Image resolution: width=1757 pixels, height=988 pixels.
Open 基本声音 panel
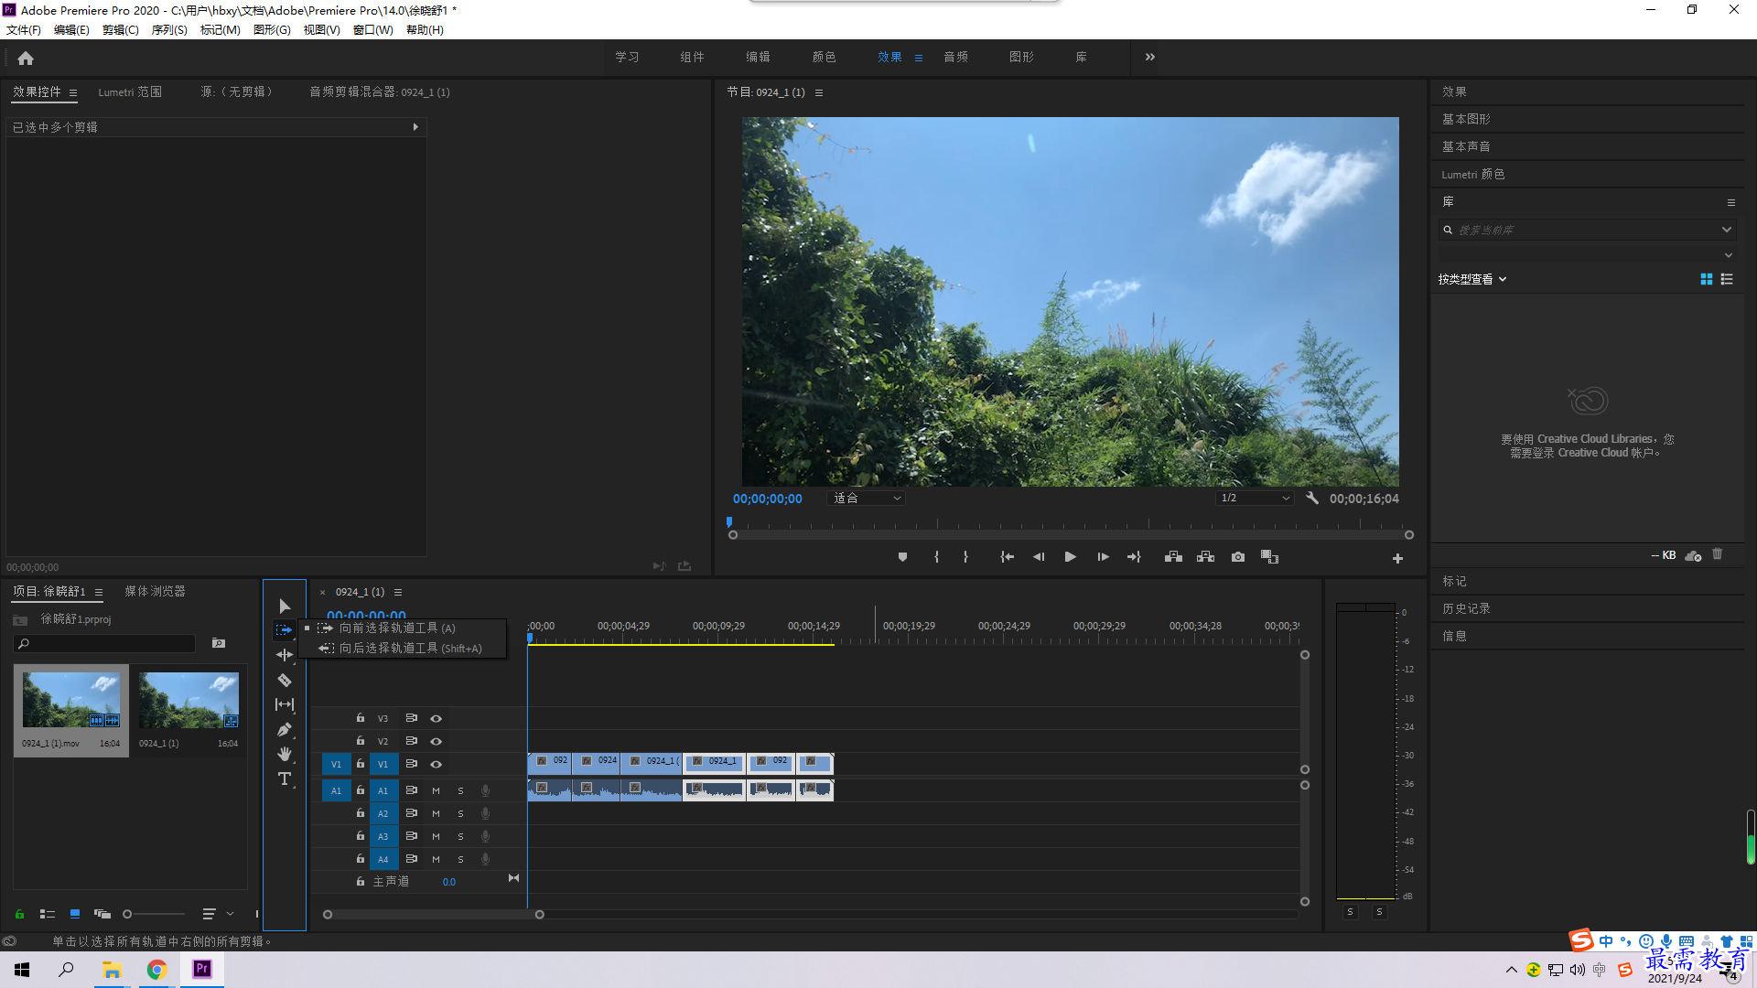(x=1466, y=146)
